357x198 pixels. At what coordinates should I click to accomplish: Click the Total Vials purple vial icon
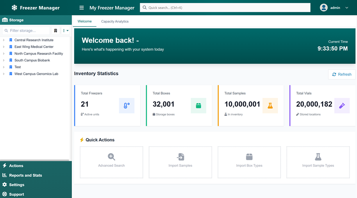342,105
